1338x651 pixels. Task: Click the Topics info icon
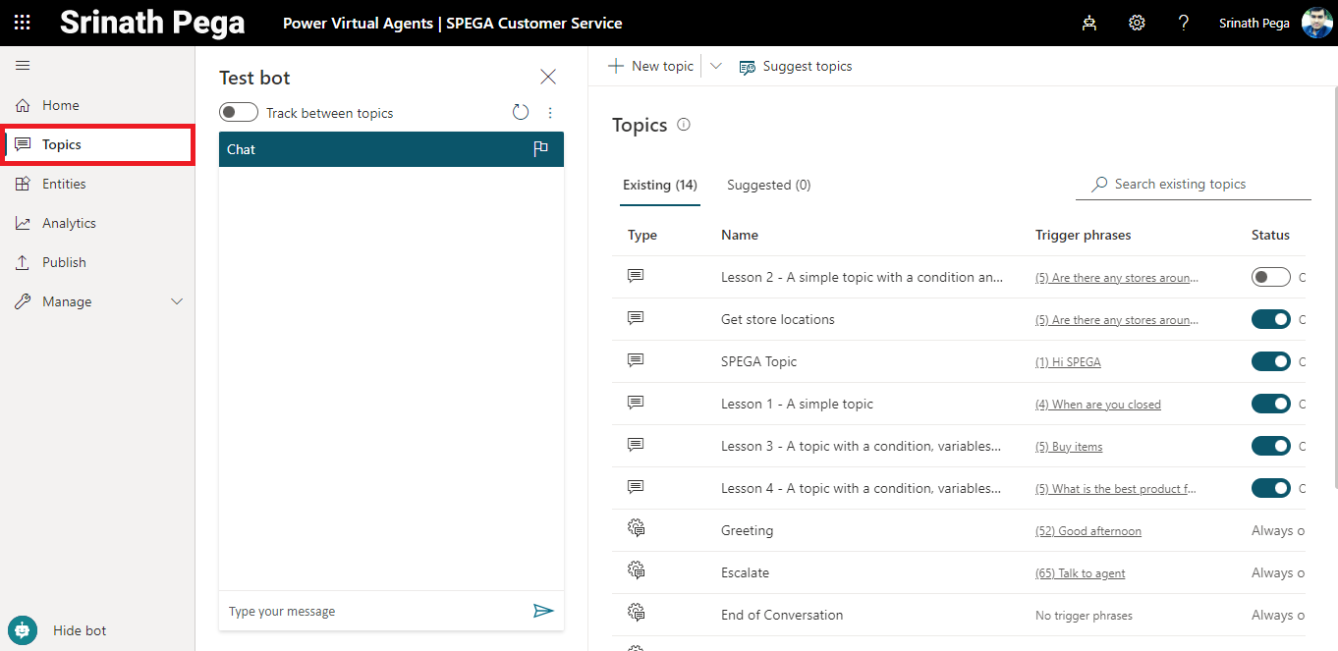[684, 125]
